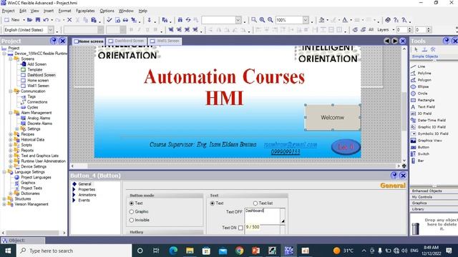
Task: Select the Invisible button mode radio
Action: pyautogui.click(x=132, y=220)
